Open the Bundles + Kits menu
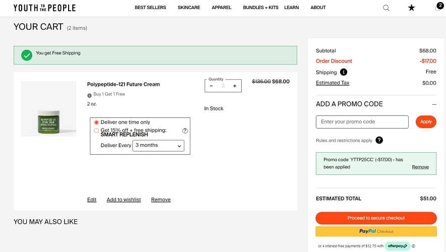The height and width of the screenshot is (252, 446). (260, 8)
